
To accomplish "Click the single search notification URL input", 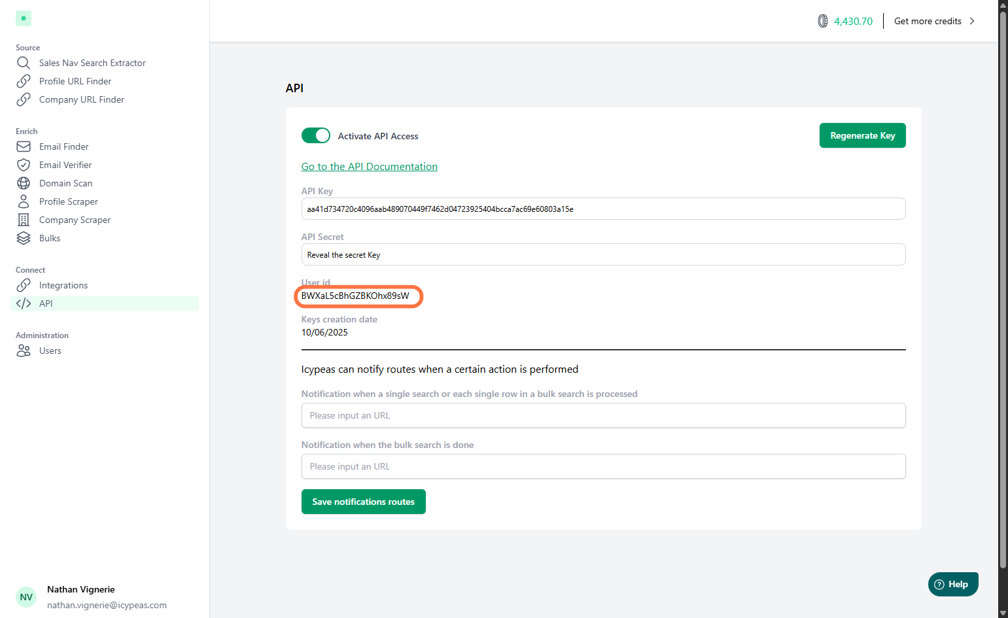I will click(603, 415).
